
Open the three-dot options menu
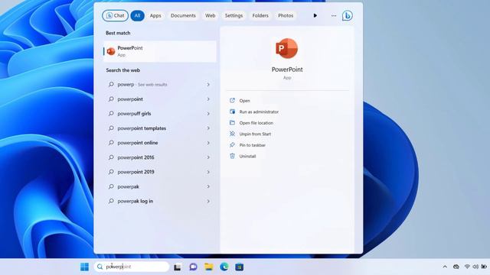coord(334,15)
